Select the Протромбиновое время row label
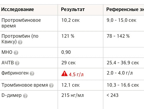The image size is (144, 109). (x=21, y=23)
